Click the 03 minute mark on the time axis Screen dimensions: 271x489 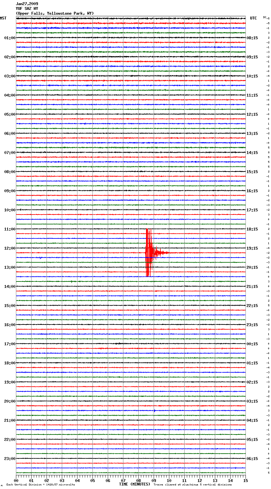(x=62, y=480)
